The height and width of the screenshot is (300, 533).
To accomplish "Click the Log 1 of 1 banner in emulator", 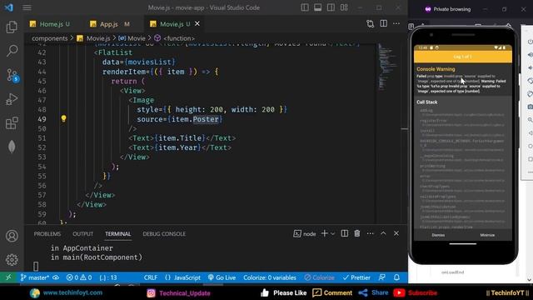I will pos(463,57).
